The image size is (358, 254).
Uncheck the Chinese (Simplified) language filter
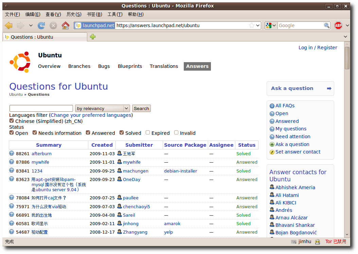click(x=12, y=121)
